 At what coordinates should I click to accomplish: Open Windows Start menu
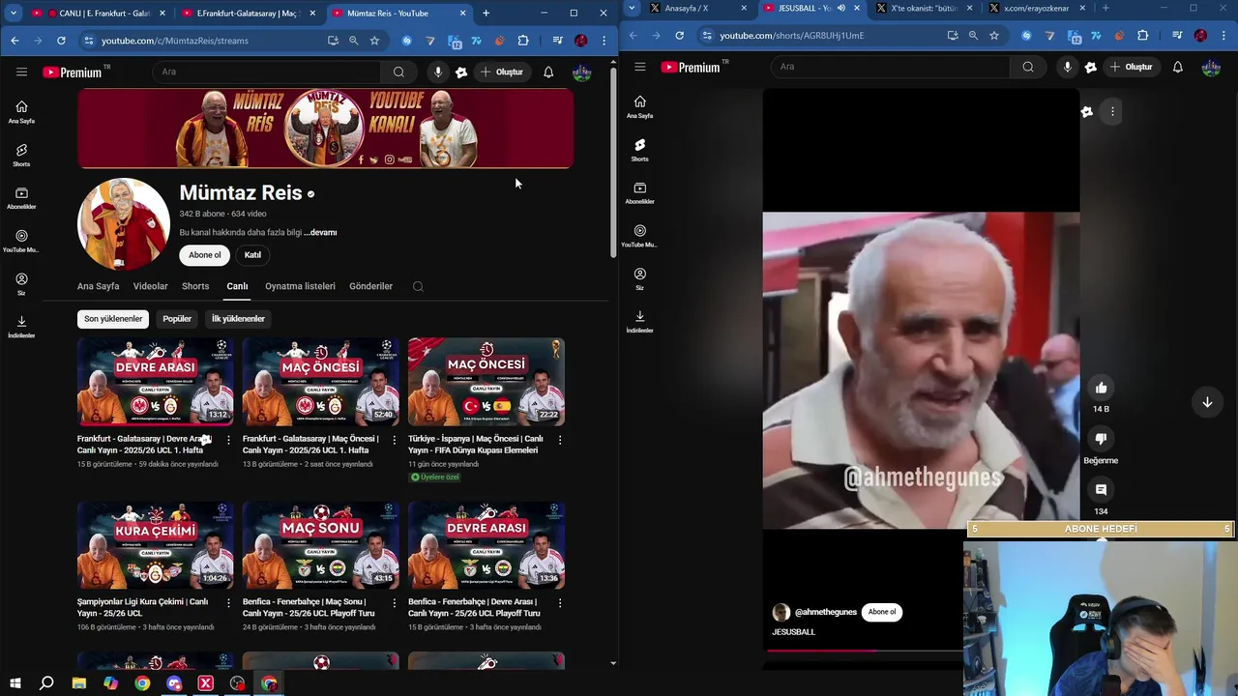(x=15, y=683)
